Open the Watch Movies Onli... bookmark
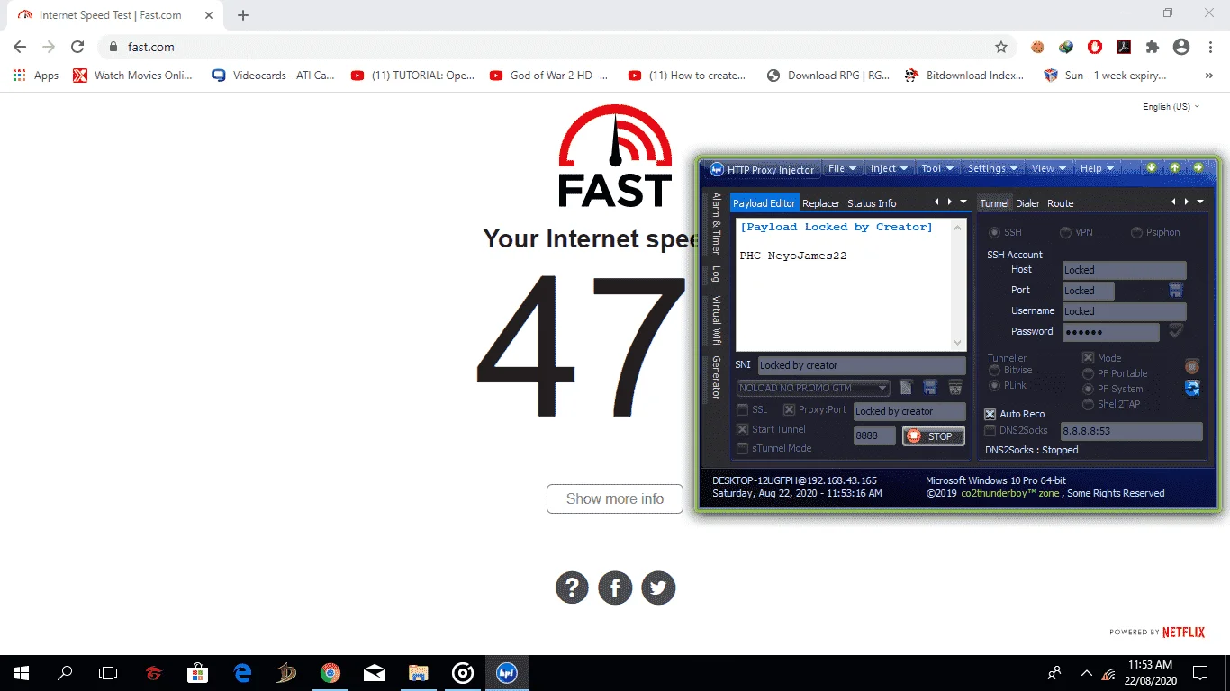This screenshot has width=1230, height=691. [132, 76]
